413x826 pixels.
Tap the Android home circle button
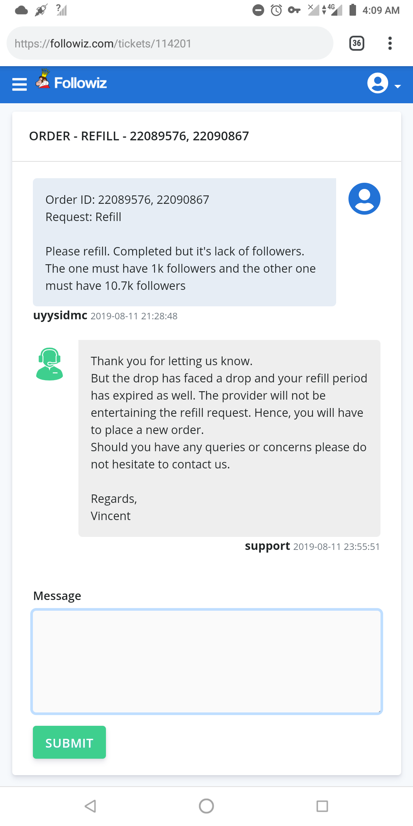click(206, 806)
